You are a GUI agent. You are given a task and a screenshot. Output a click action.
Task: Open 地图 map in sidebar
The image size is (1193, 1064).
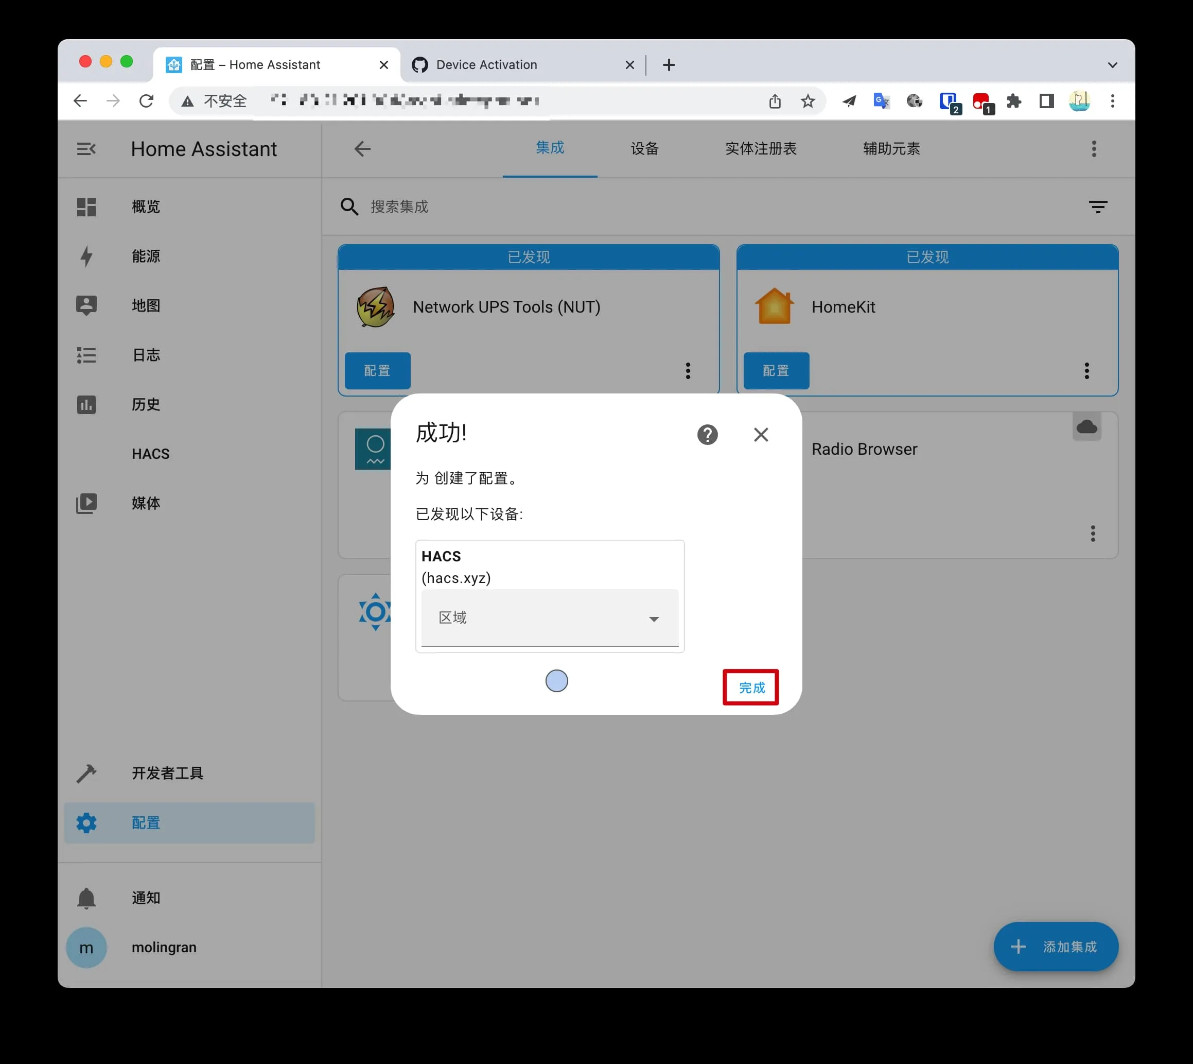pyautogui.click(x=146, y=306)
